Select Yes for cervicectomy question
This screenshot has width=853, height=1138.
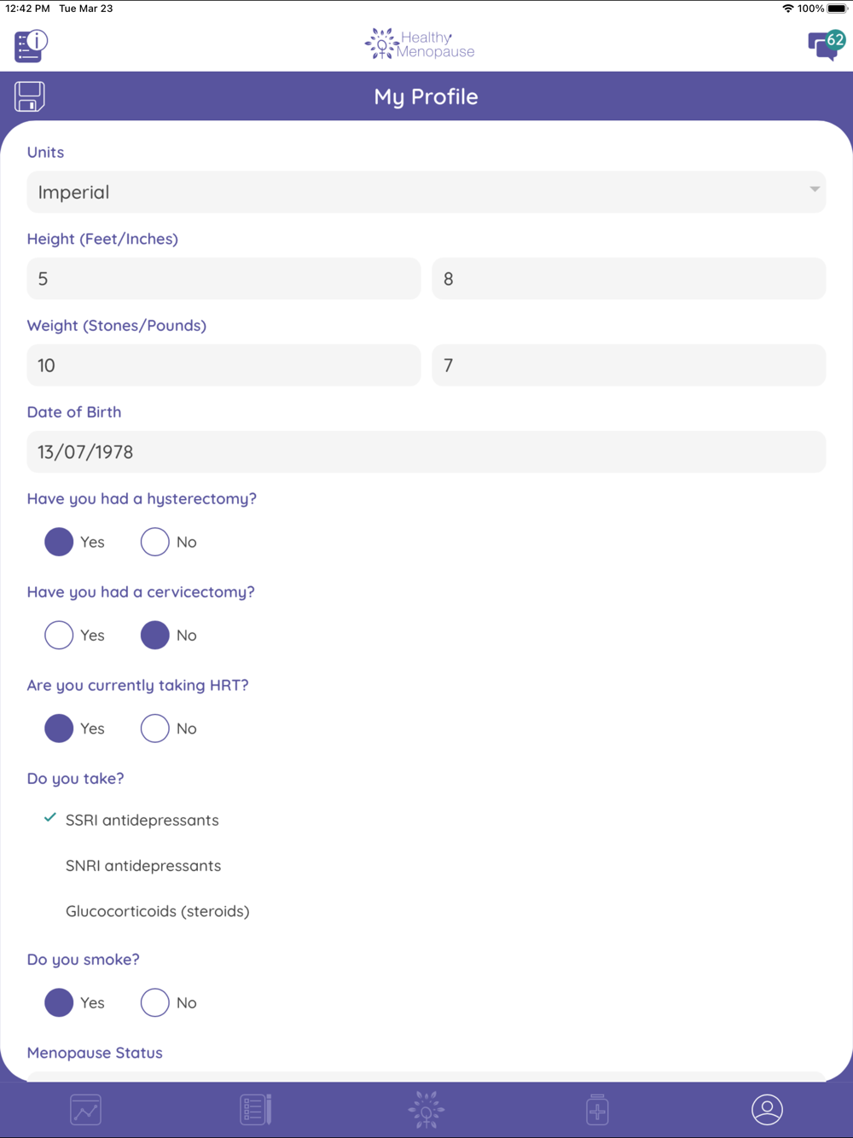59,636
